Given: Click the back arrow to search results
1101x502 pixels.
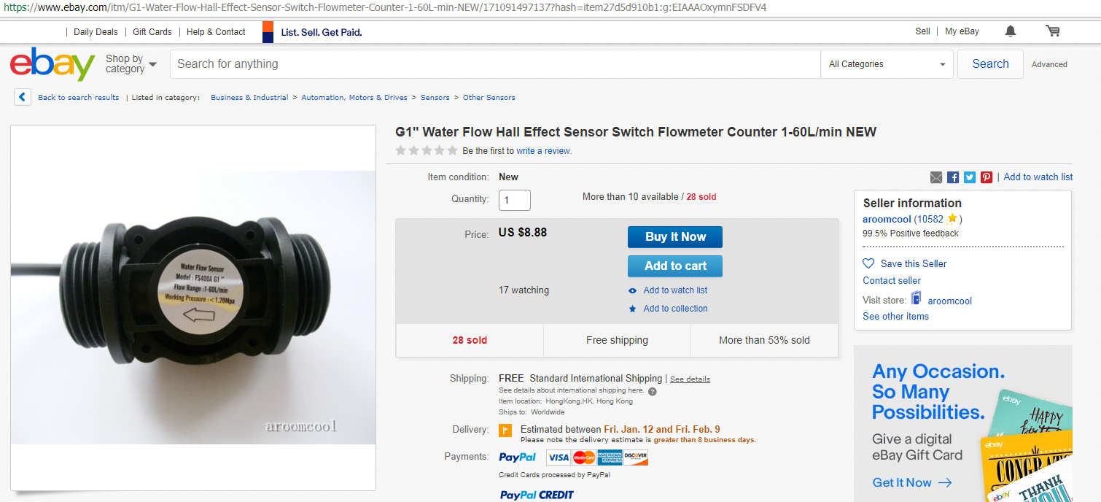Looking at the screenshot, I should coord(23,97).
